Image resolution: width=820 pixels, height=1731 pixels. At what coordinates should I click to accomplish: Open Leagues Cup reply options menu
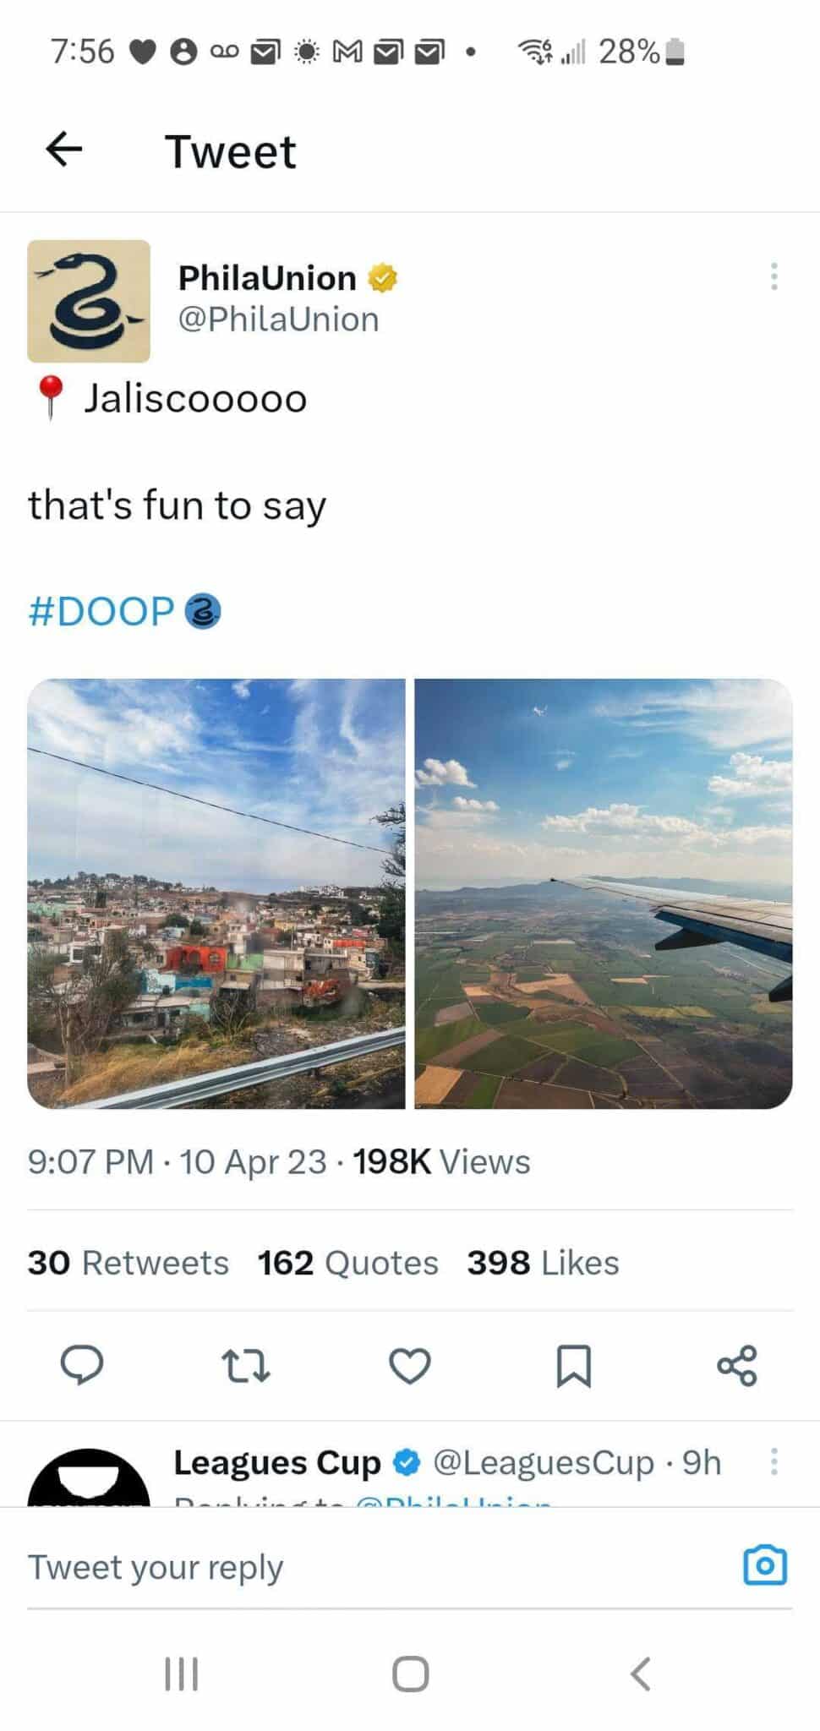click(x=774, y=1461)
